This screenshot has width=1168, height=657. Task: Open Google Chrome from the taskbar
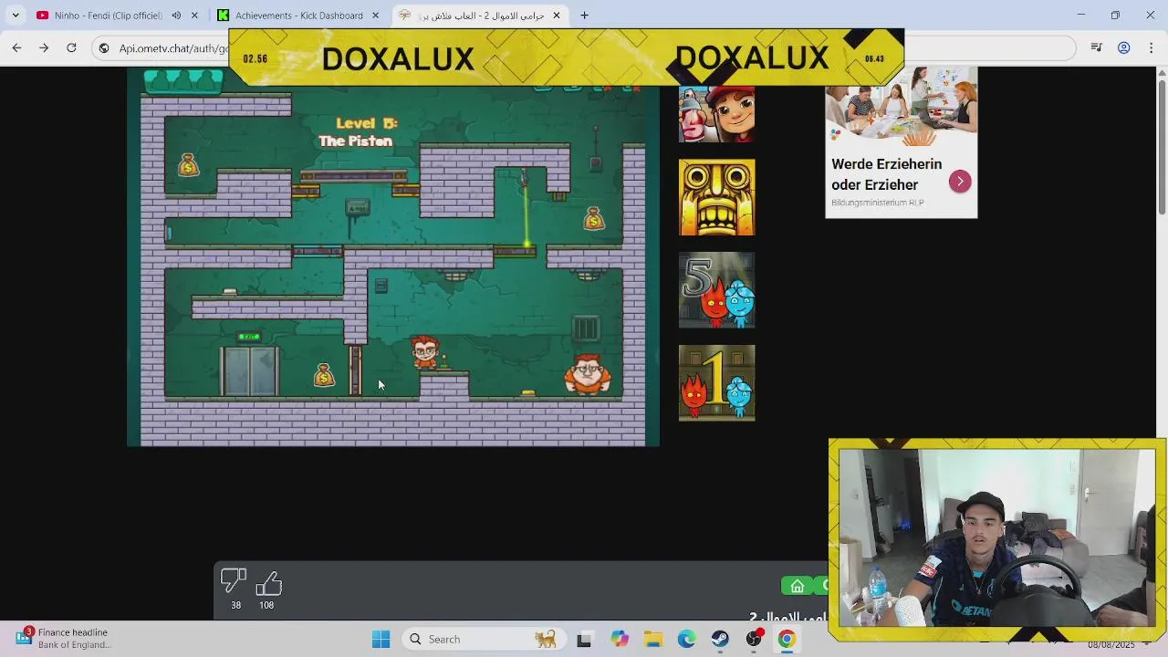[787, 639]
